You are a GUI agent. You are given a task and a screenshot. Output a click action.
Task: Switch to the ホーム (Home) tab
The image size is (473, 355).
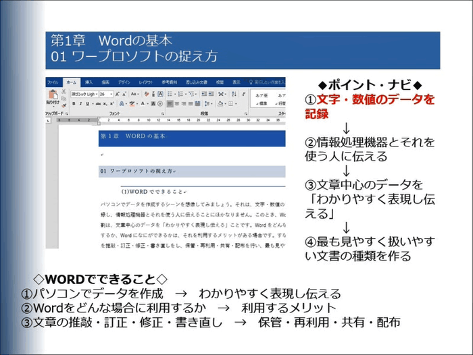[72, 82]
